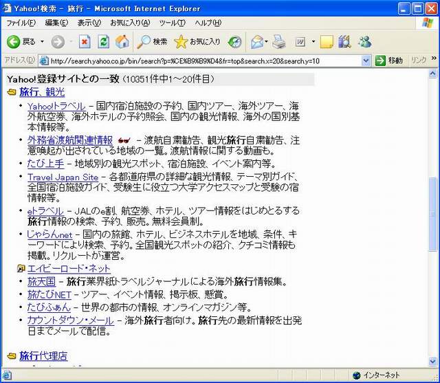
Task: Open the ツール(T) menu
Action: pos(173,23)
